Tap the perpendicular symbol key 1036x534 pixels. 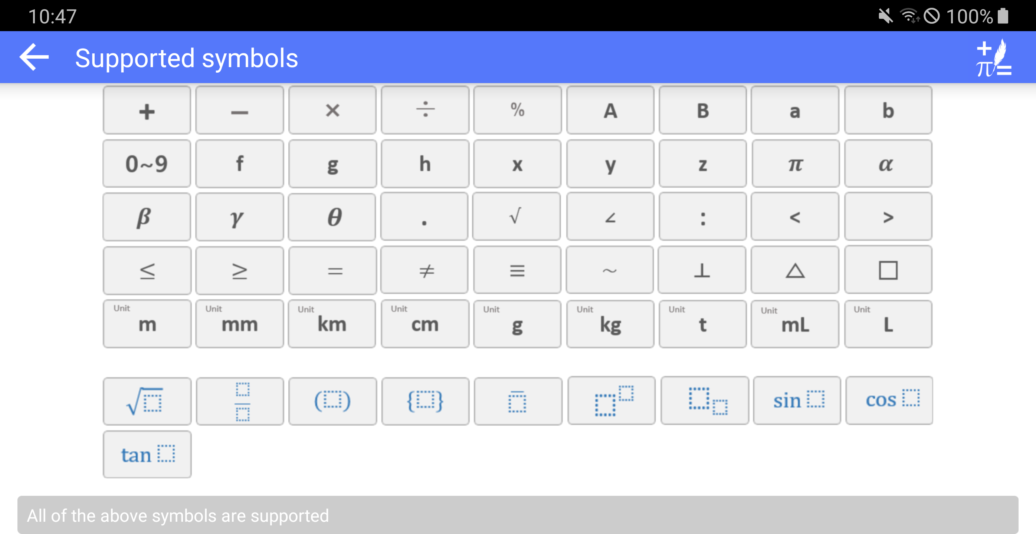[702, 270]
